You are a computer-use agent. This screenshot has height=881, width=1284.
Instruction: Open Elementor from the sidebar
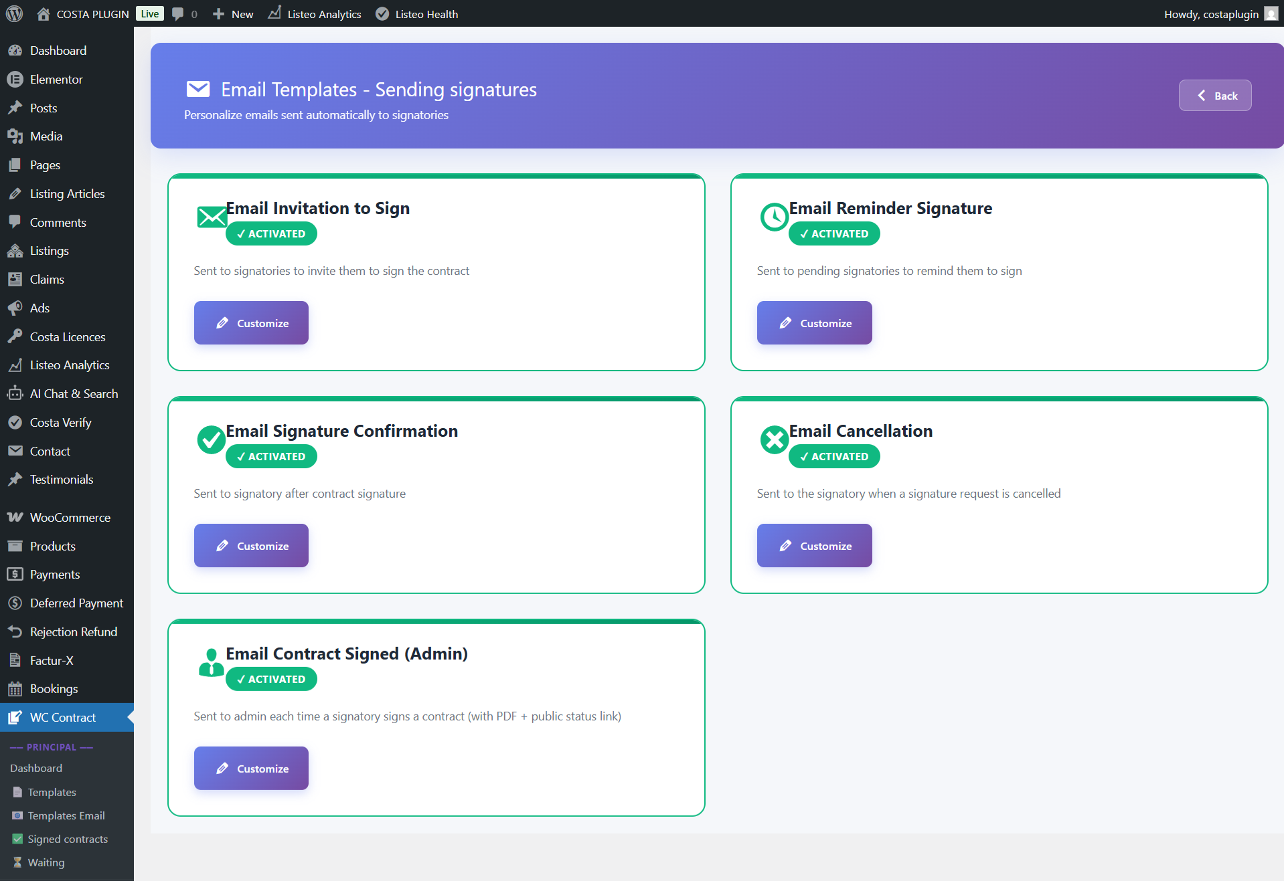click(x=67, y=79)
